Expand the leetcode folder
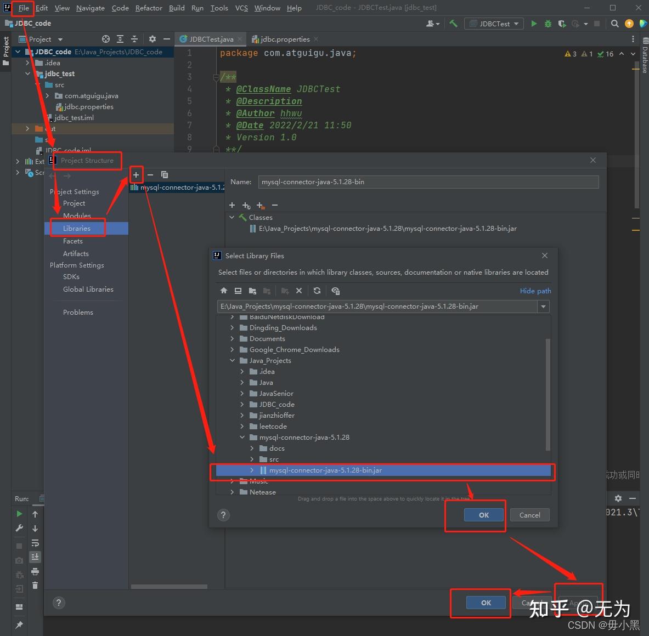The height and width of the screenshot is (636, 649). [x=242, y=427]
